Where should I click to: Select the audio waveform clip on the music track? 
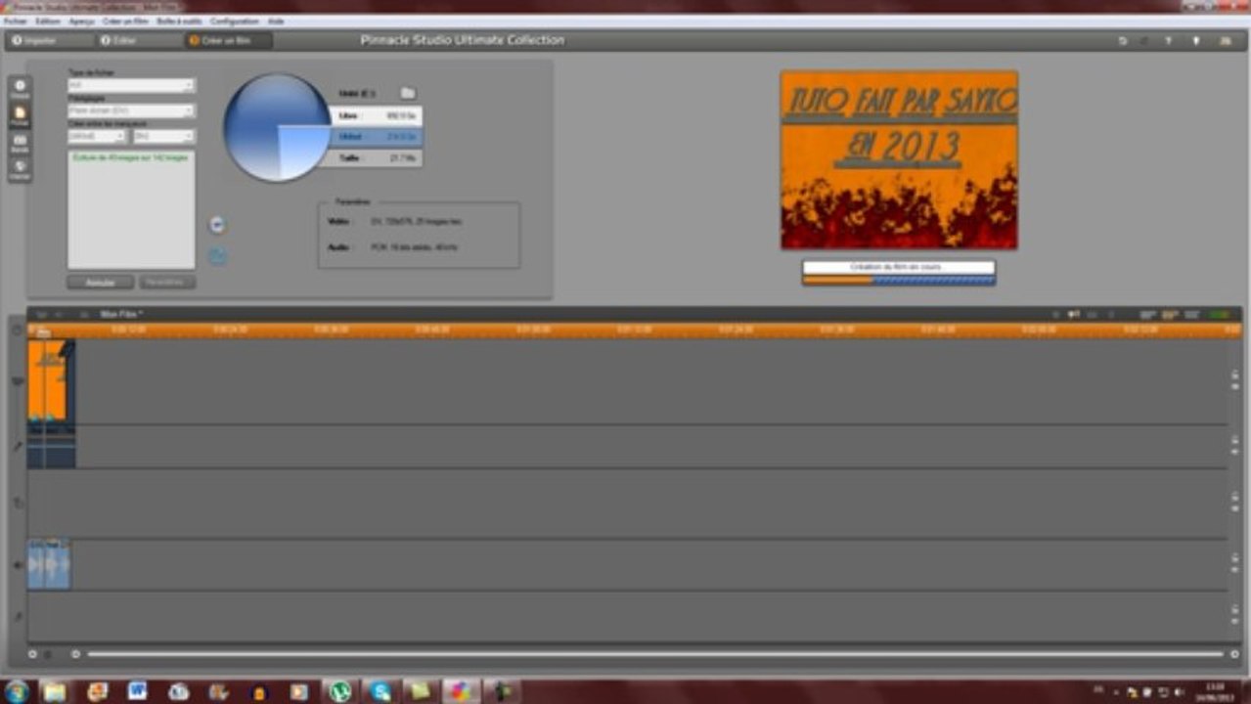49,565
